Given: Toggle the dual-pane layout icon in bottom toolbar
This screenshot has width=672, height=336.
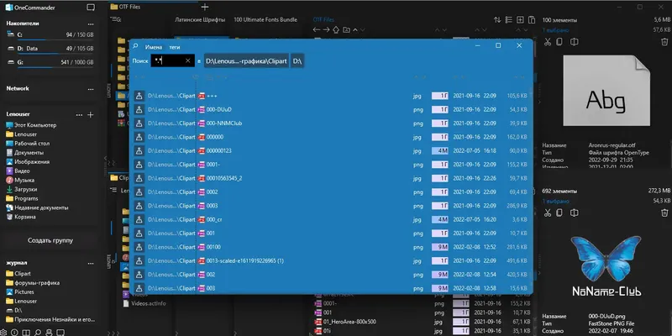Looking at the screenshot, I should pos(27,332).
